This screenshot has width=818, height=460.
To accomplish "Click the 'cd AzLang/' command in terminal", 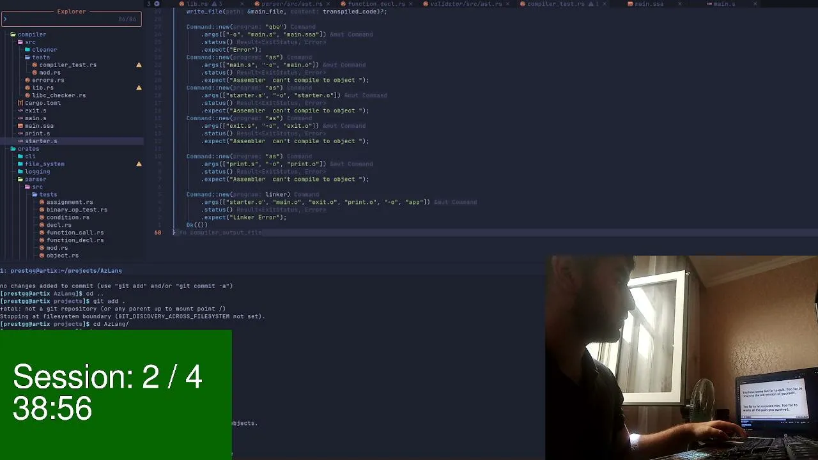I will coord(111,325).
